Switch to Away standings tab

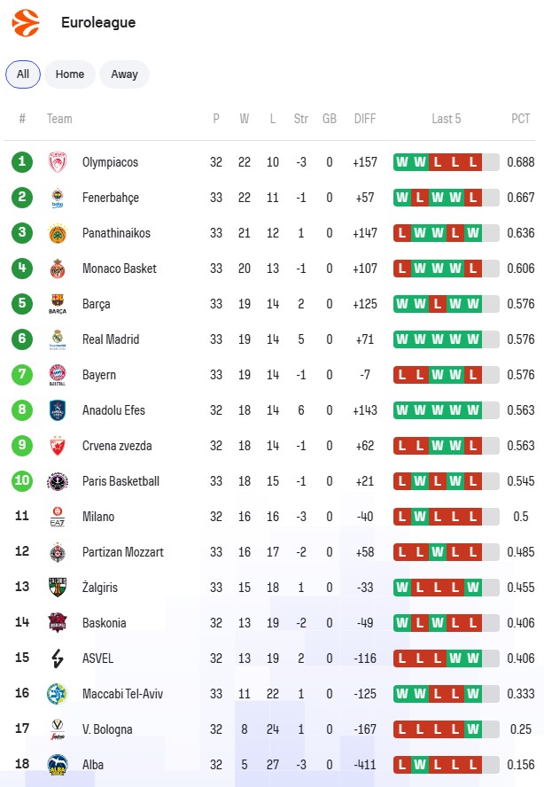pyautogui.click(x=124, y=74)
